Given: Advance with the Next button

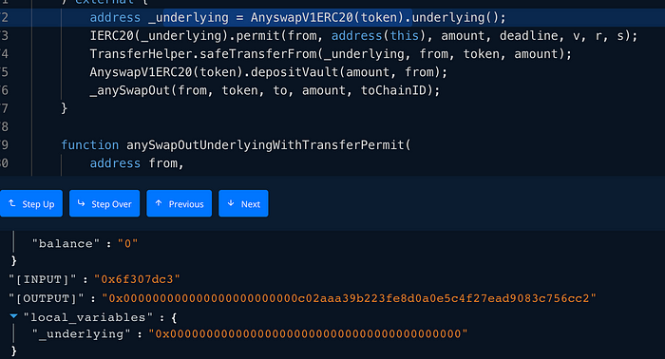Looking at the screenshot, I should pyautogui.click(x=243, y=203).
